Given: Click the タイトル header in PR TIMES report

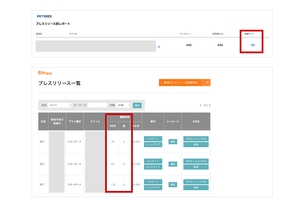Looking at the screenshot, I should [73, 34].
